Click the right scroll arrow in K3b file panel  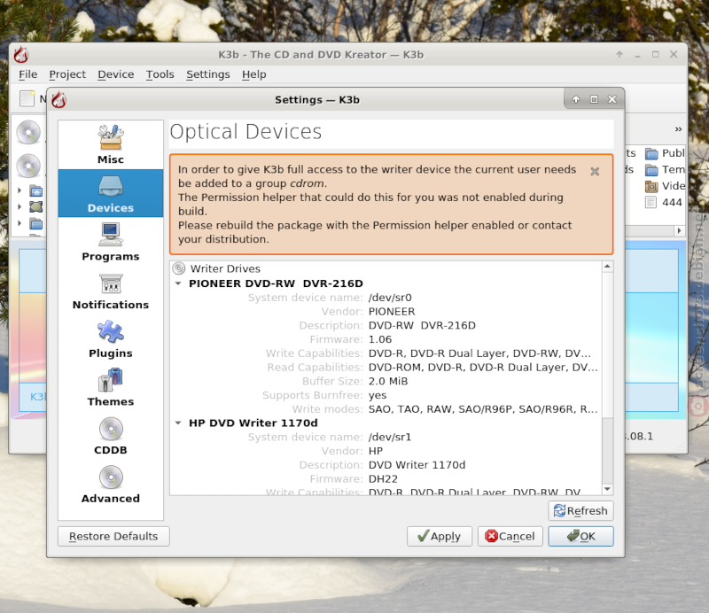tap(679, 231)
